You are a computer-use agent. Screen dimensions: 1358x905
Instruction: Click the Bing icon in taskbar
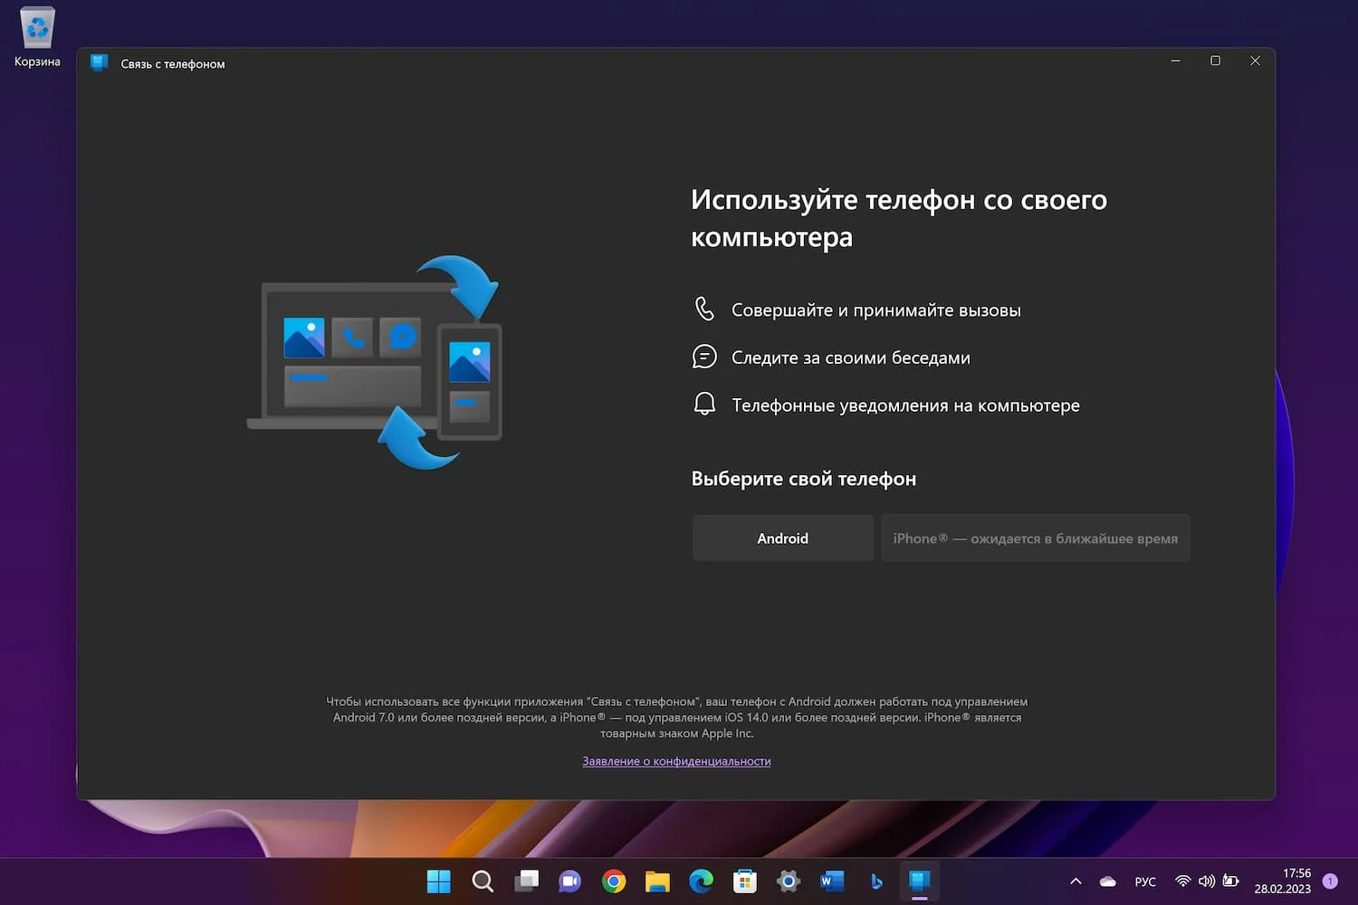(875, 881)
